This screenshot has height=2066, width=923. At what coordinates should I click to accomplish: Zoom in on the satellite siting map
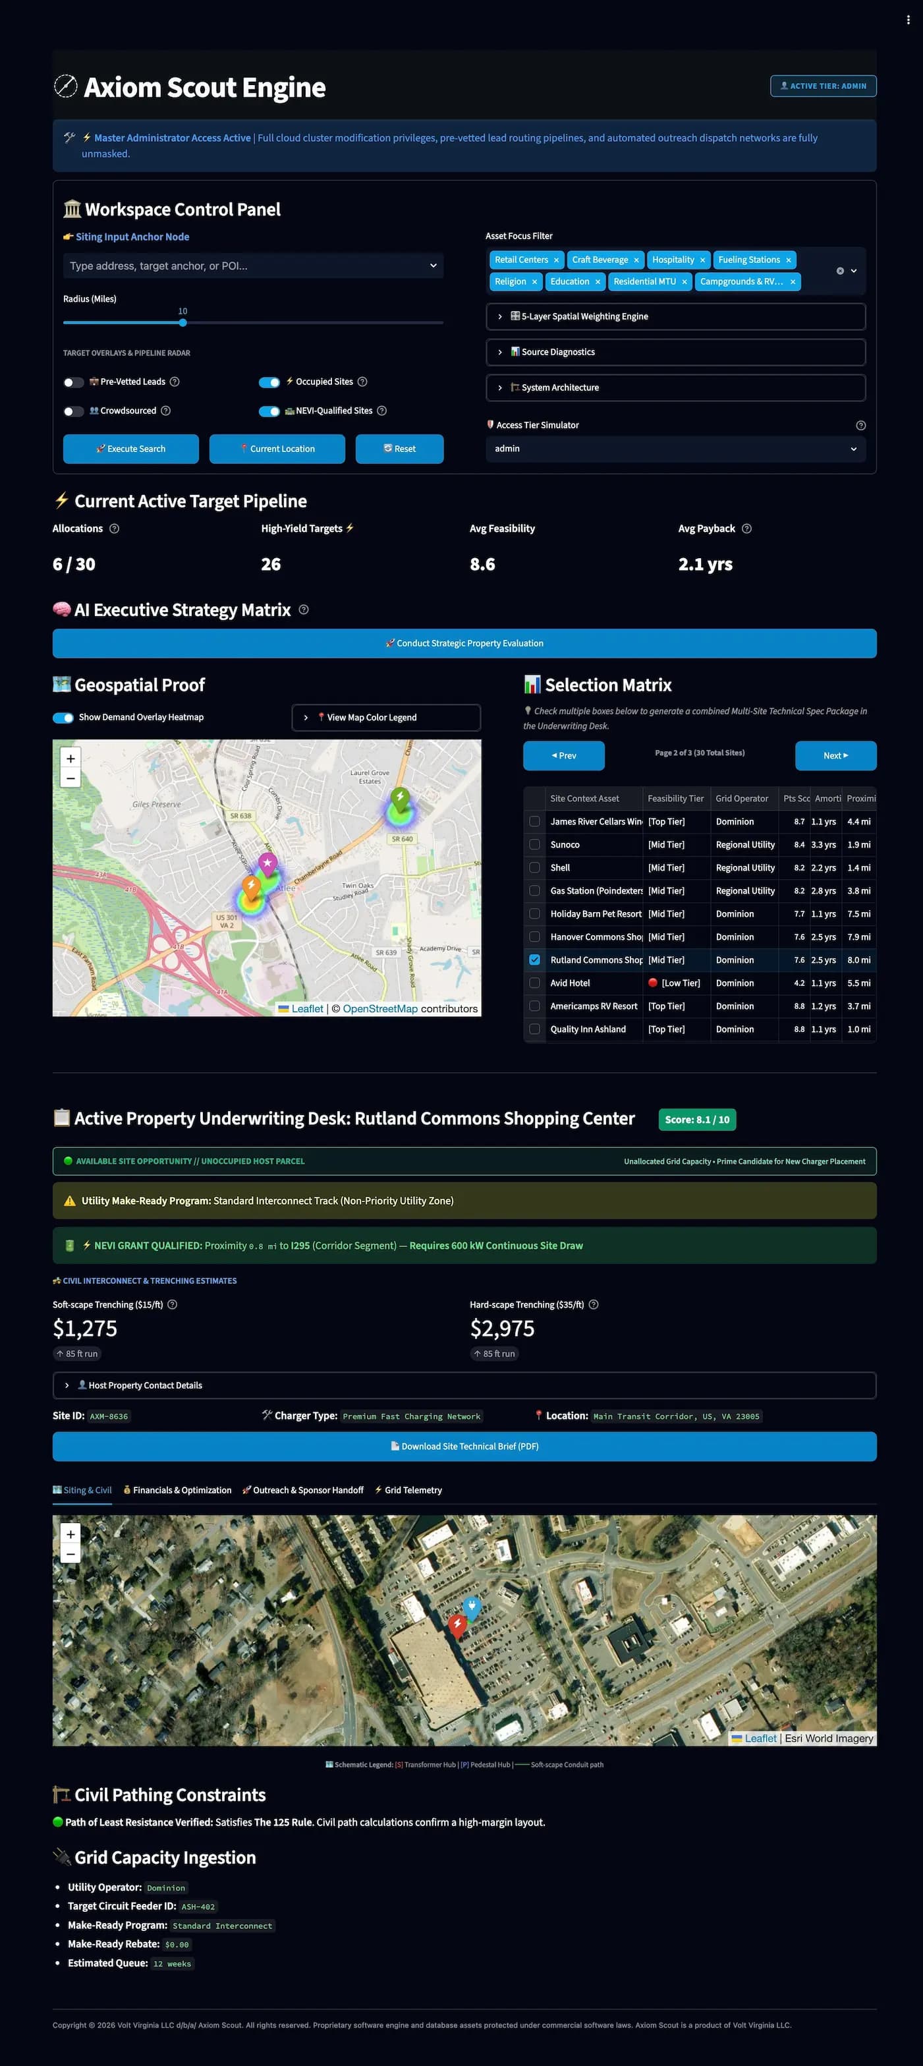(70, 1534)
